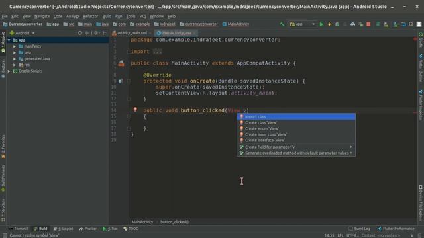Open the Refactor menu
The image size is (424, 238).
[x=90, y=16]
